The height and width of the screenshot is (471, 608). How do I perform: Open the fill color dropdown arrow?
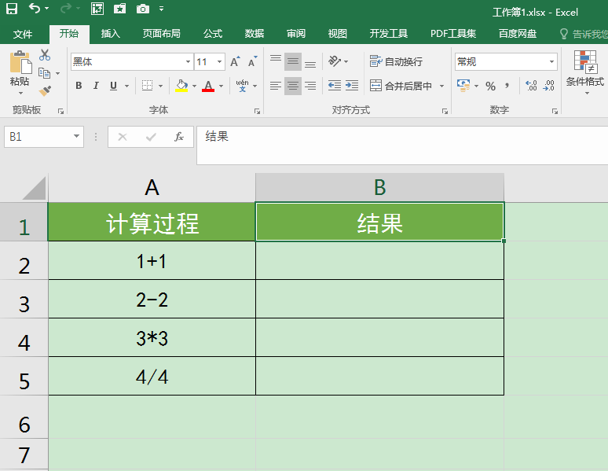tap(194, 86)
